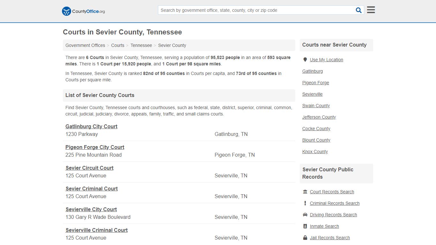Screen dimensions: 436x245
Task: Click the location pin icon
Action: pos(305,60)
